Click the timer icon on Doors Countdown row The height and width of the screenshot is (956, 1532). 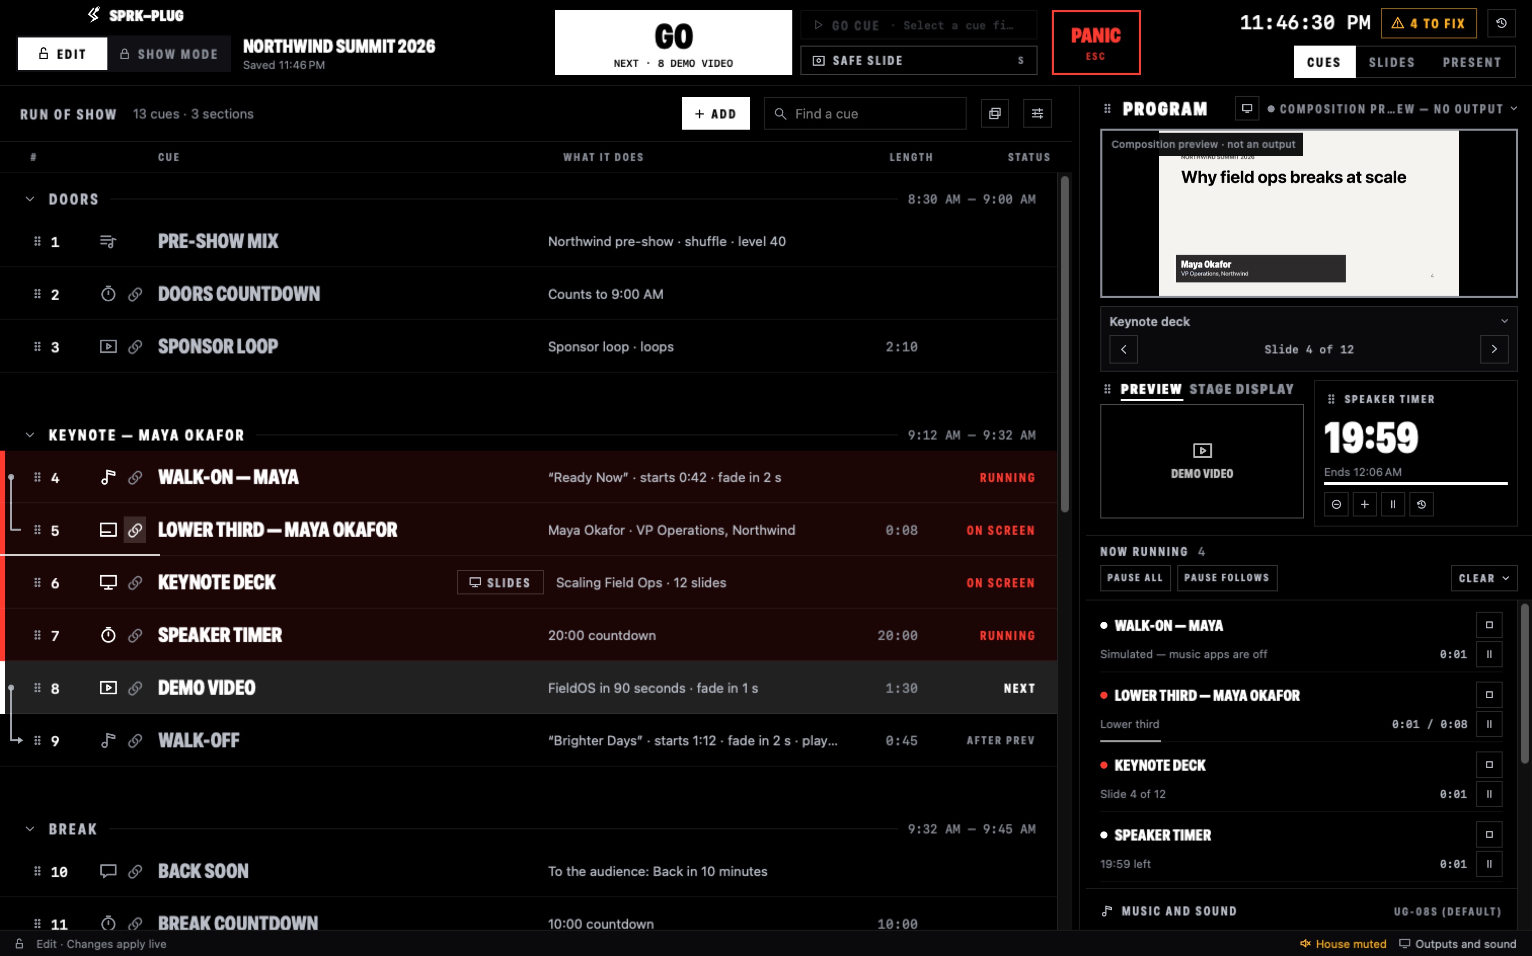coord(108,294)
